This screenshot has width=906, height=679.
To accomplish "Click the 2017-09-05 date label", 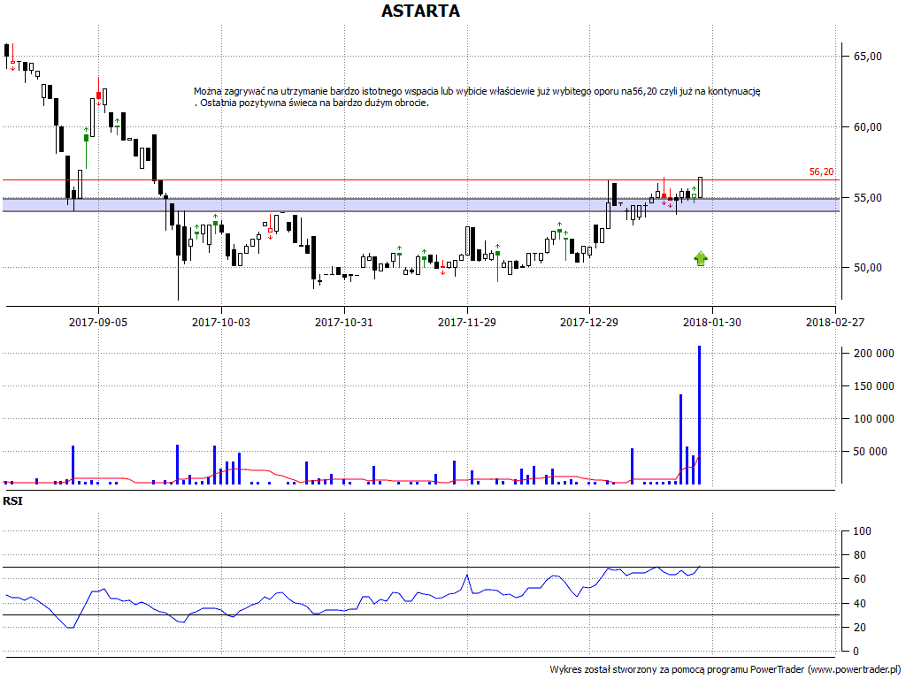I will (98, 323).
